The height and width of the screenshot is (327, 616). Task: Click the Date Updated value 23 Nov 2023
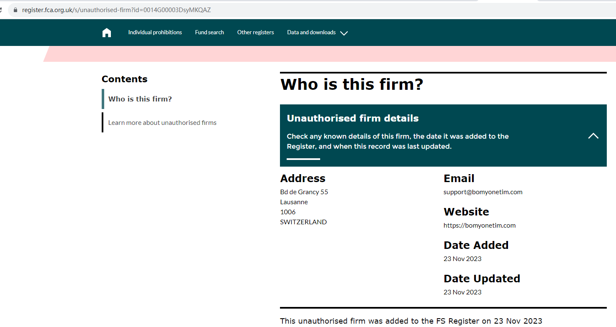pyautogui.click(x=462, y=292)
